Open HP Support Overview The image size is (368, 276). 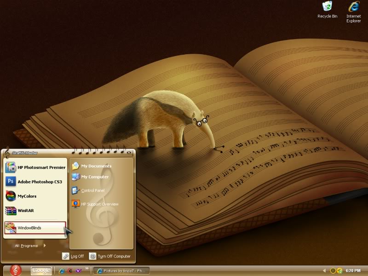pyautogui.click(x=95, y=204)
